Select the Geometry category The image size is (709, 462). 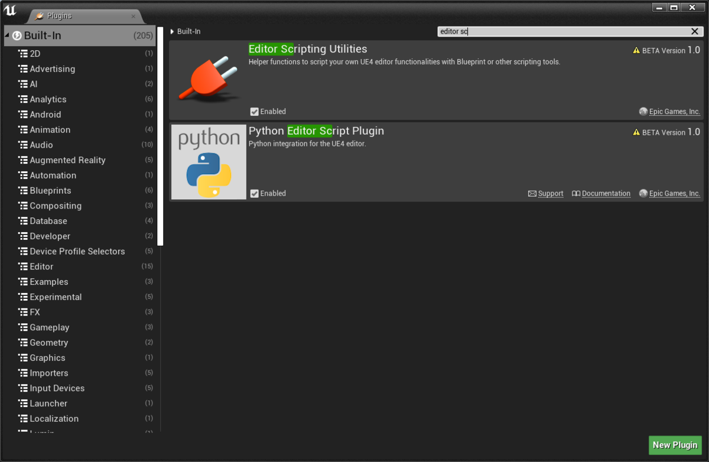pyautogui.click(x=80, y=343)
